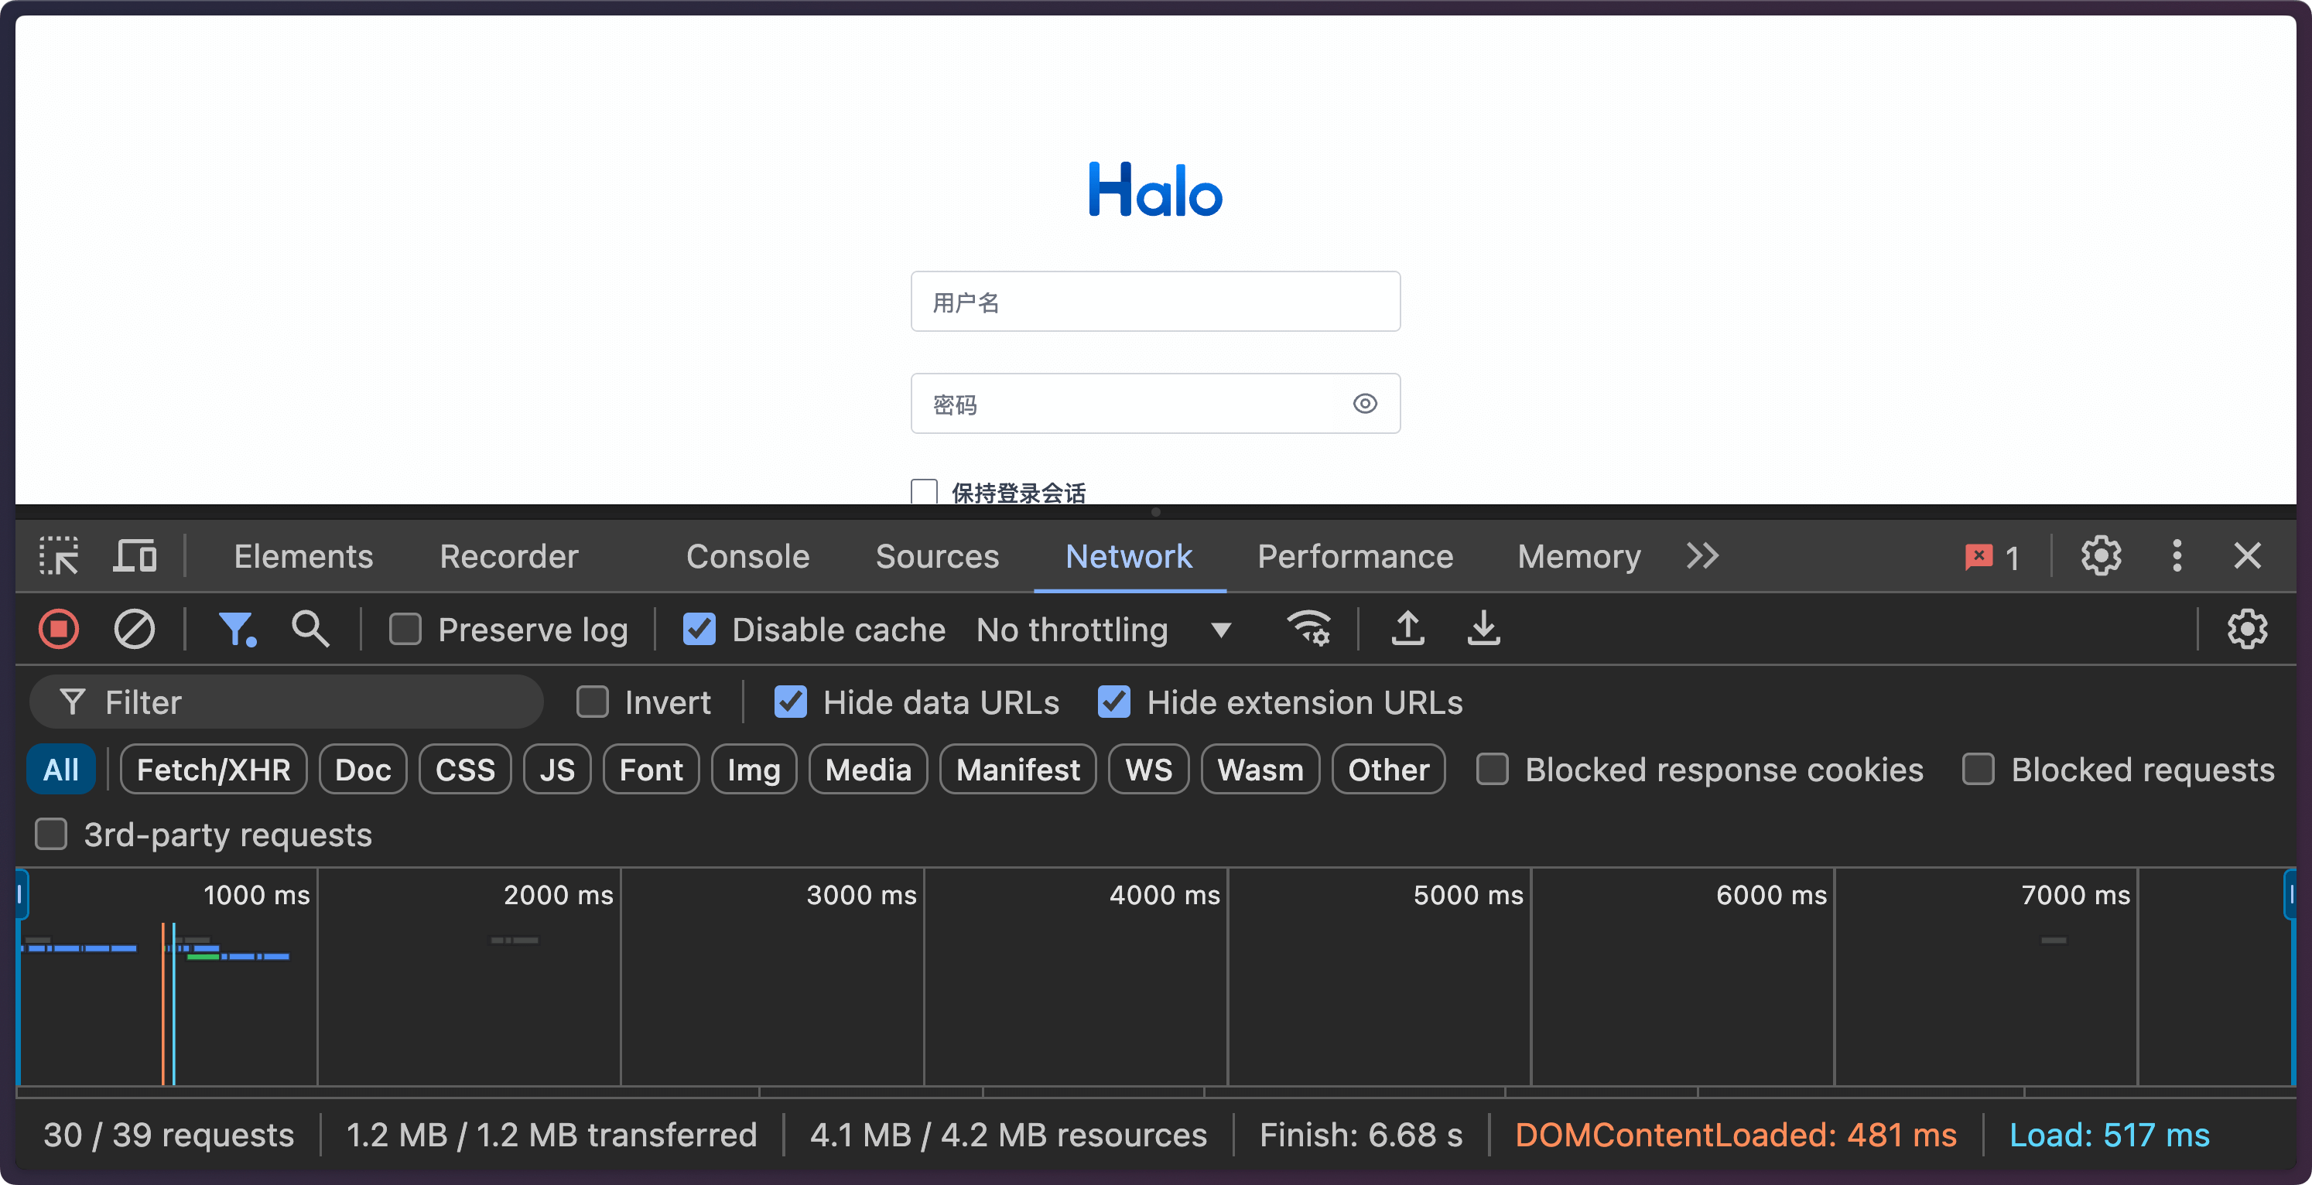Click the DevTools settings gear icon
The image size is (2312, 1185).
[2102, 555]
